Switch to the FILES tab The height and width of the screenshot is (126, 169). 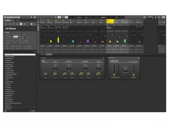click(18, 20)
